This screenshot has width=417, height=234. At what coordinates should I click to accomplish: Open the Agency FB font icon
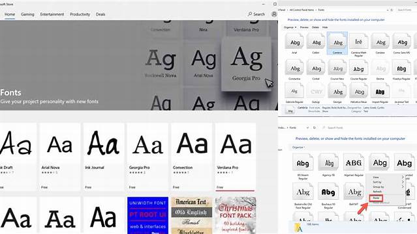pyautogui.click(x=328, y=162)
